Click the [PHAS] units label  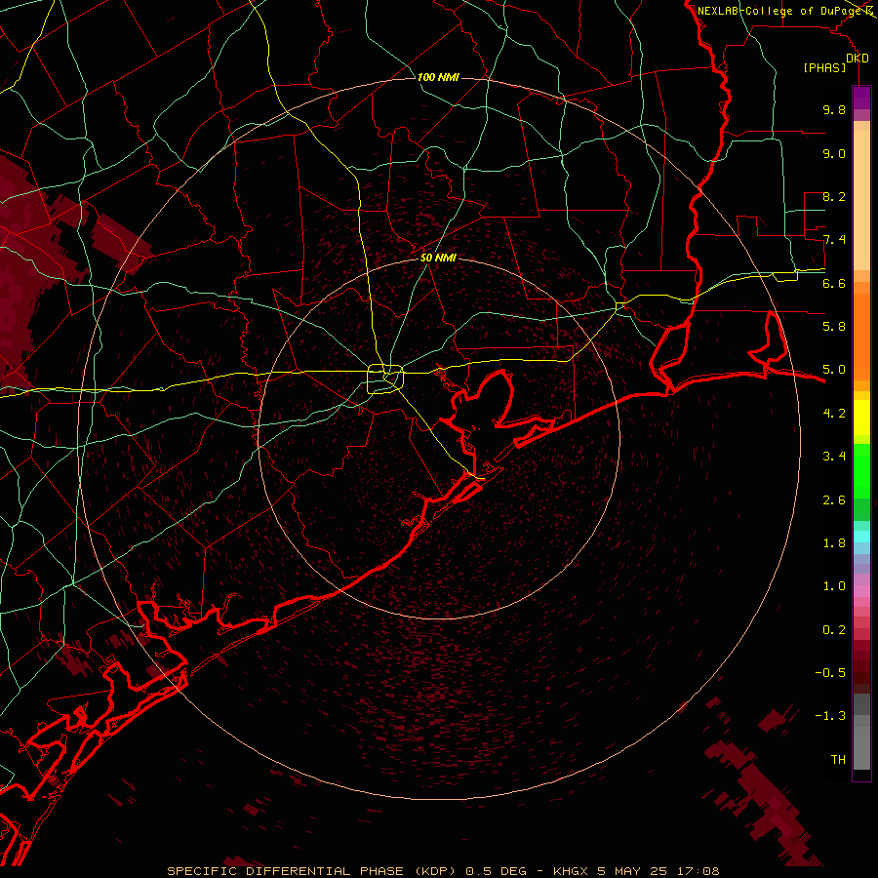pos(824,68)
